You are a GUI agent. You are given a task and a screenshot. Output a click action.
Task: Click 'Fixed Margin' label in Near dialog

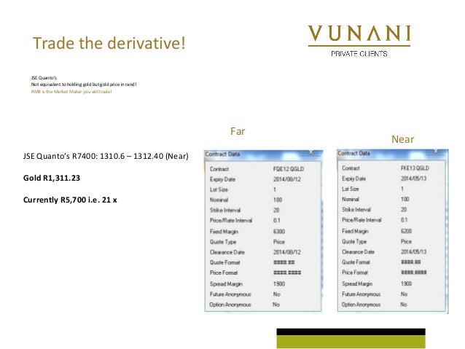(355, 231)
